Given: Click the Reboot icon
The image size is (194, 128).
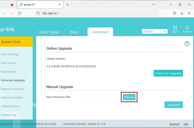Looking at the screenshot, I should (187, 29).
